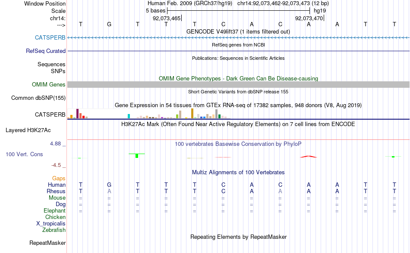The width and height of the screenshot is (410, 253).
Task: Select the Human species row label
Action: pos(57,185)
